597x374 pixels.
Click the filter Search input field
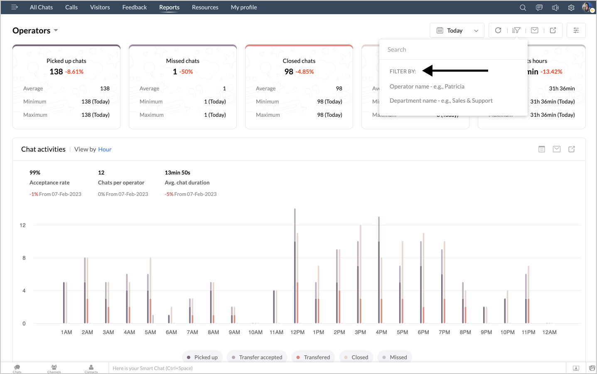pos(453,49)
